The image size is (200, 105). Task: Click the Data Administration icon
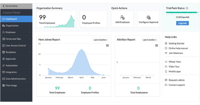pyautogui.click(x=3, y=79)
